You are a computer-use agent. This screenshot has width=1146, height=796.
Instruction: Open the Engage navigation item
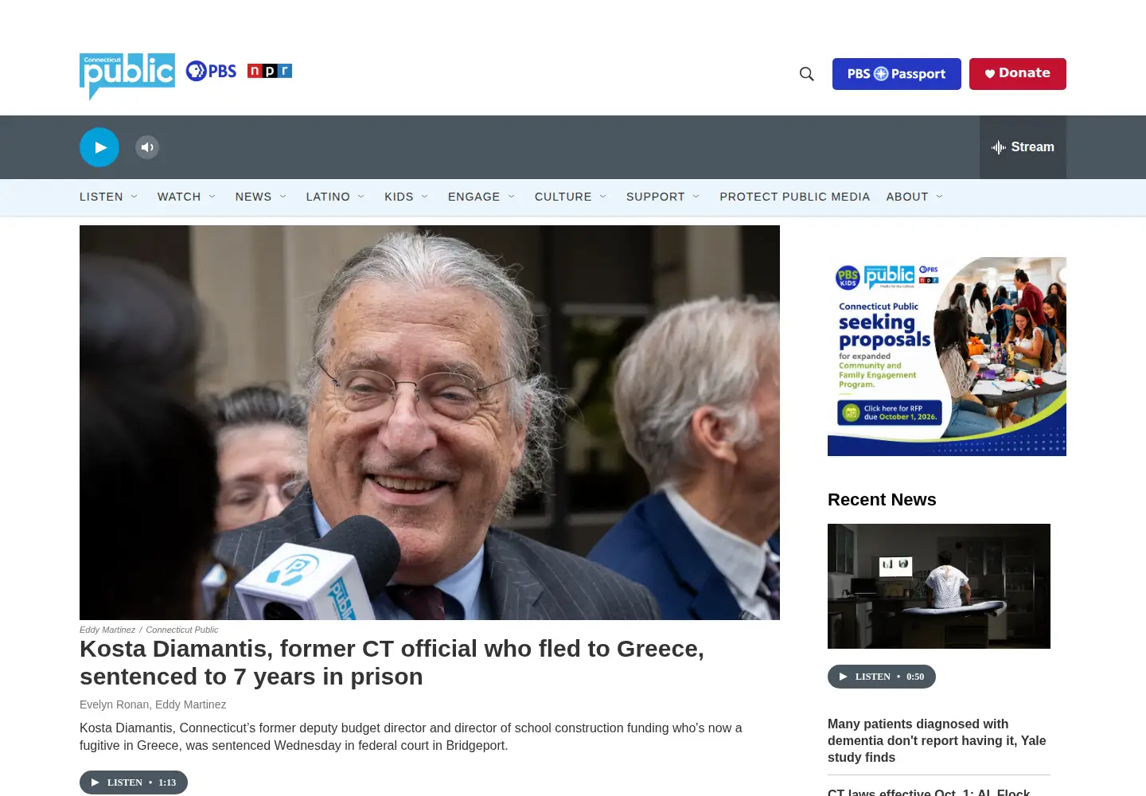[x=474, y=197]
